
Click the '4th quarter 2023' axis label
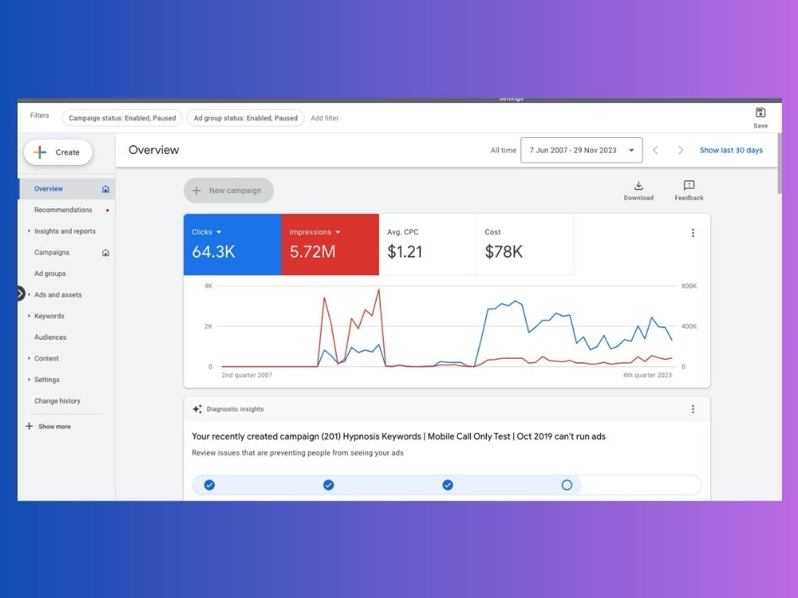(647, 376)
